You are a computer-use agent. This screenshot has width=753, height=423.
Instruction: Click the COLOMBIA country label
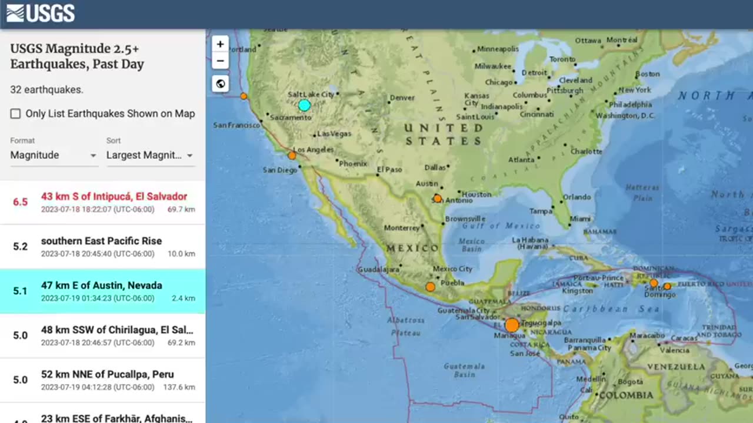pos(626,395)
